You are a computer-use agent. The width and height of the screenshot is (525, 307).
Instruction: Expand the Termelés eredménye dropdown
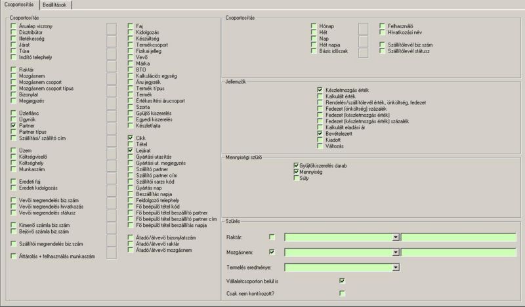pyautogui.click(x=396, y=267)
